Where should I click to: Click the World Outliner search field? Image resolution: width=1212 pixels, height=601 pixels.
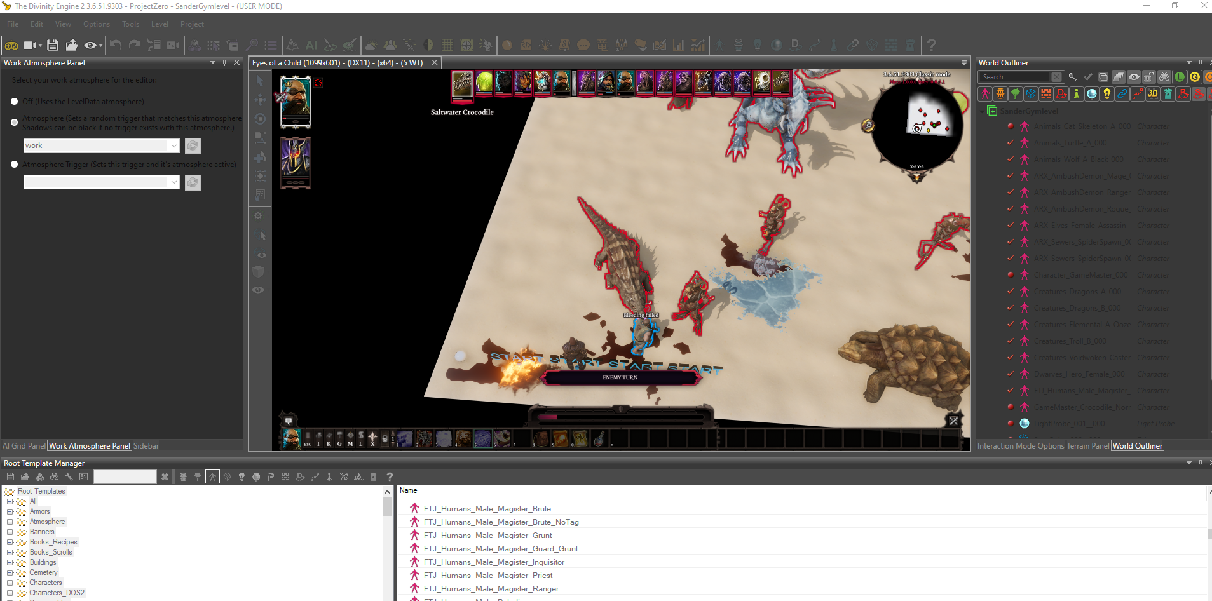(x=1014, y=77)
